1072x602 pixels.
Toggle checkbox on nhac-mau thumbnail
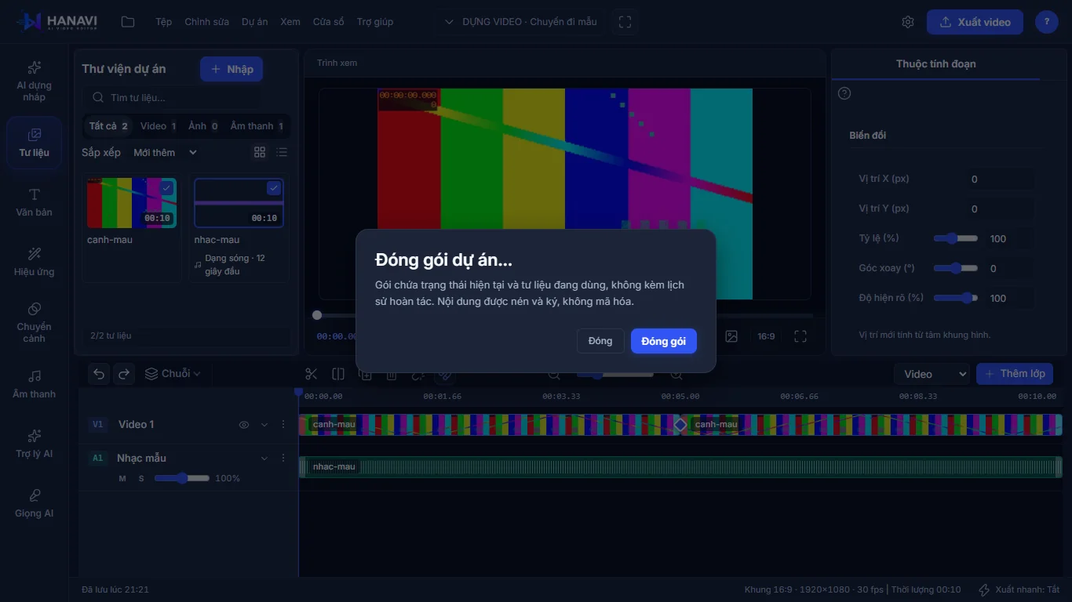point(274,188)
